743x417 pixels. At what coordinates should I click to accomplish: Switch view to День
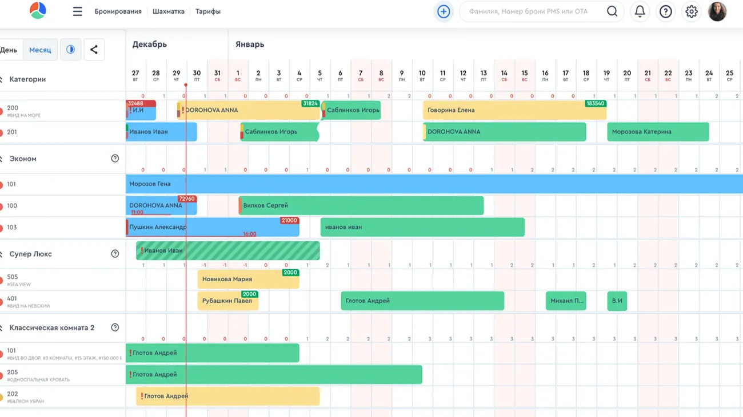(9, 50)
